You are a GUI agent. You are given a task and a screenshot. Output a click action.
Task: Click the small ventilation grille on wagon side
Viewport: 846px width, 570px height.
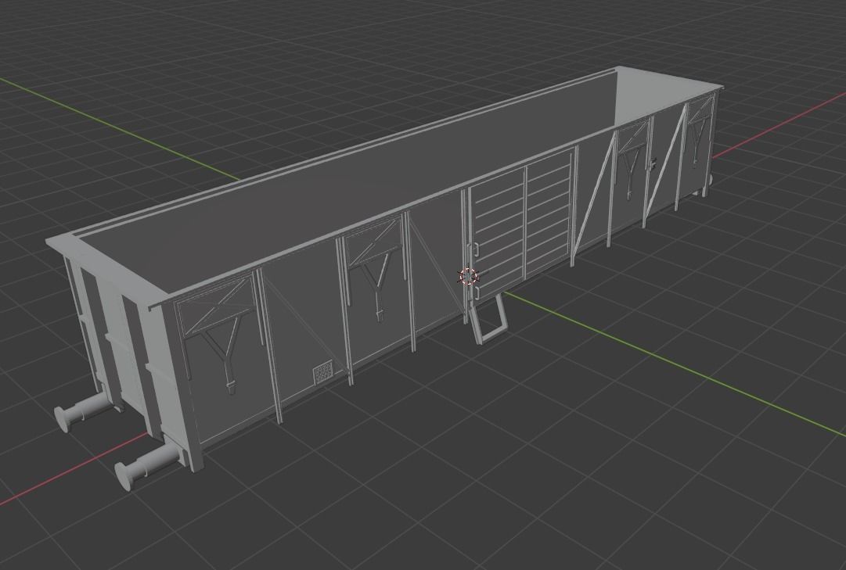[323, 373]
